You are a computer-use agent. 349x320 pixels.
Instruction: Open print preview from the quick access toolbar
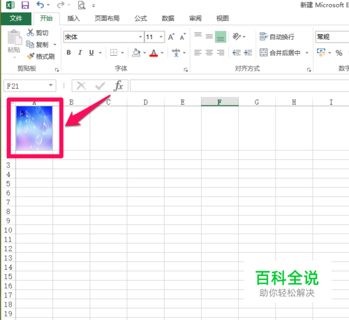(x=82, y=5)
